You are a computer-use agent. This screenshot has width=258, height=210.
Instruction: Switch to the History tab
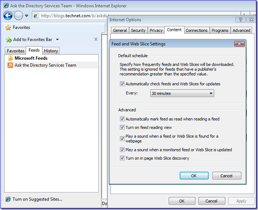(x=51, y=51)
